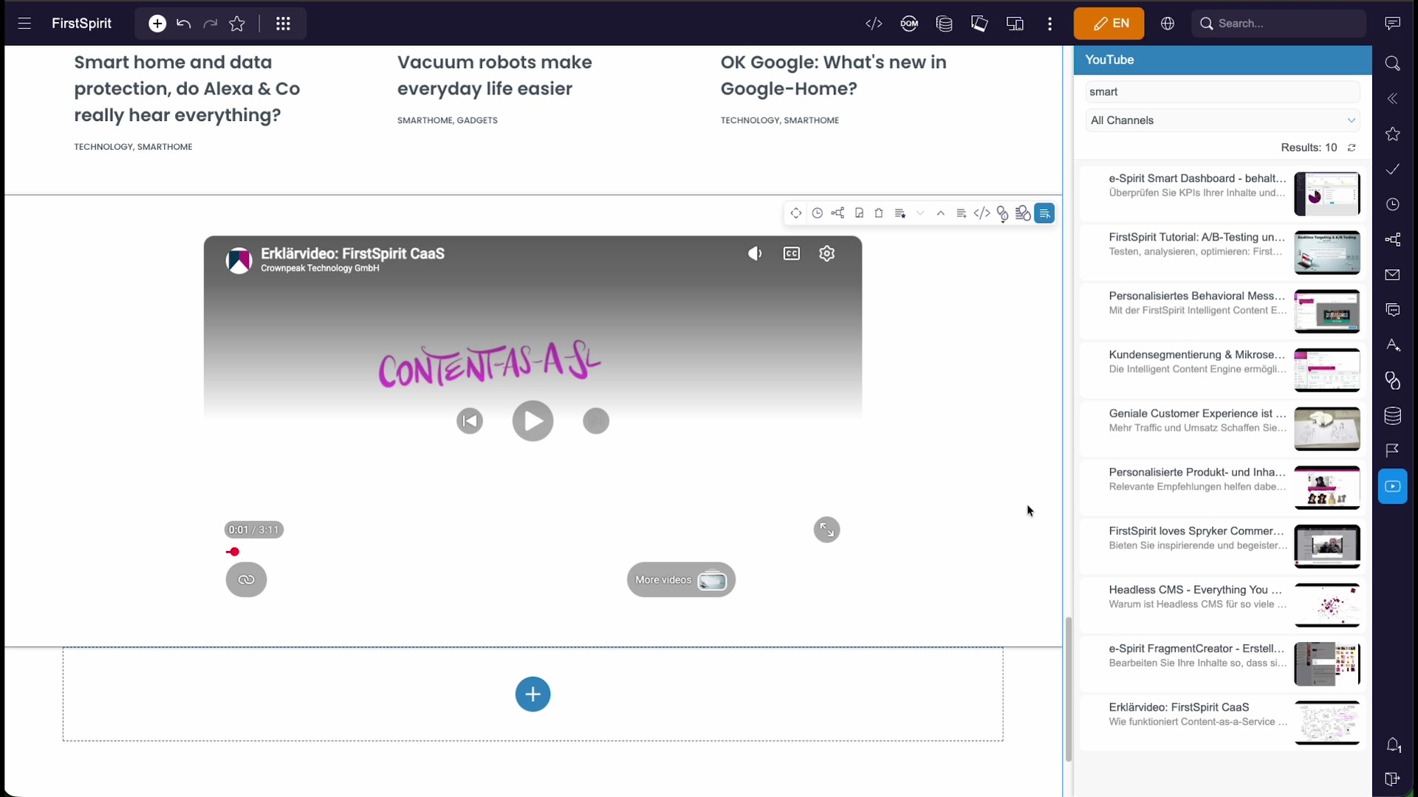The image size is (1418, 797).
Task: Open the tasks checkmark in sidebar
Action: click(1393, 169)
